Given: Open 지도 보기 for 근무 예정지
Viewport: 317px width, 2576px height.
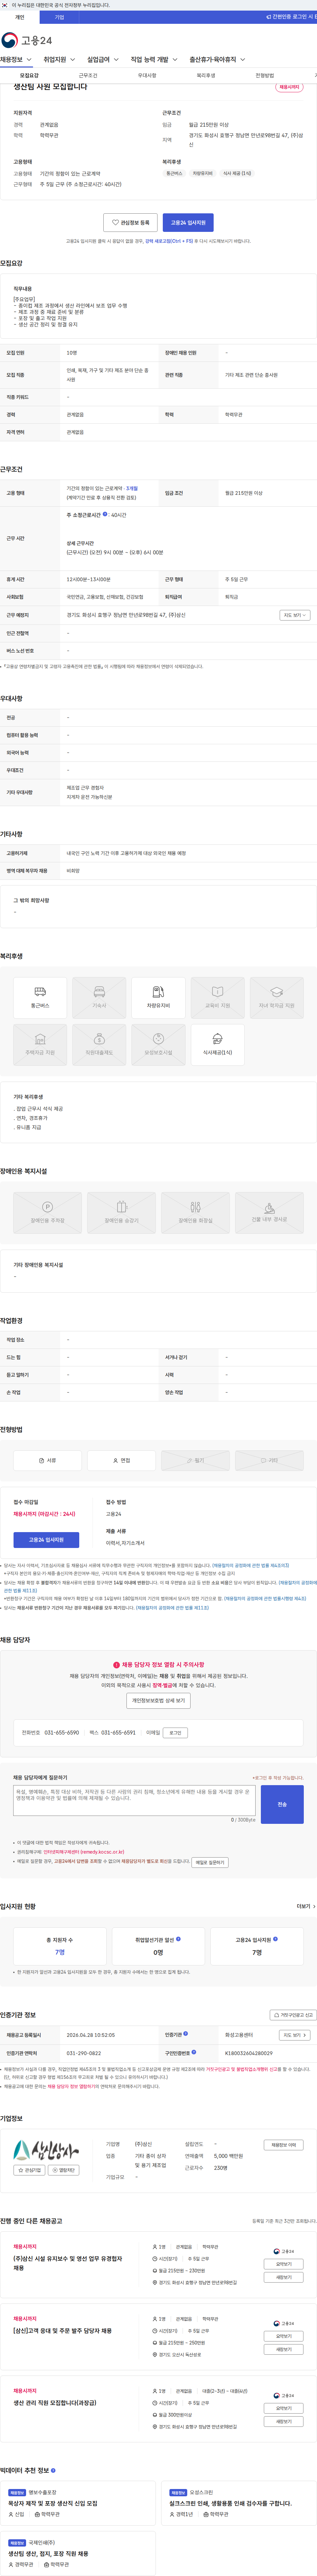Looking at the screenshot, I should [x=295, y=615].
